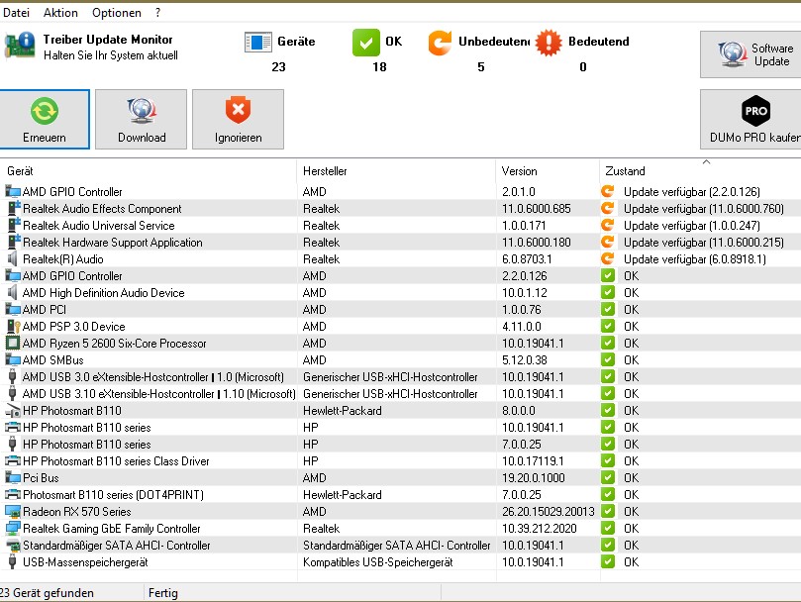Image resolution: width=801 pixels, height=602 pixels.
Task: Click the Fertig status bar text
Action: point(163,593)
